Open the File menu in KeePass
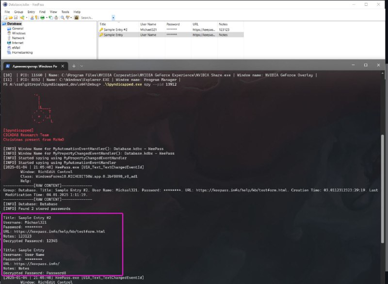Image resolution: width=388 pixels, height=284 pixels. tap(7, 12)
